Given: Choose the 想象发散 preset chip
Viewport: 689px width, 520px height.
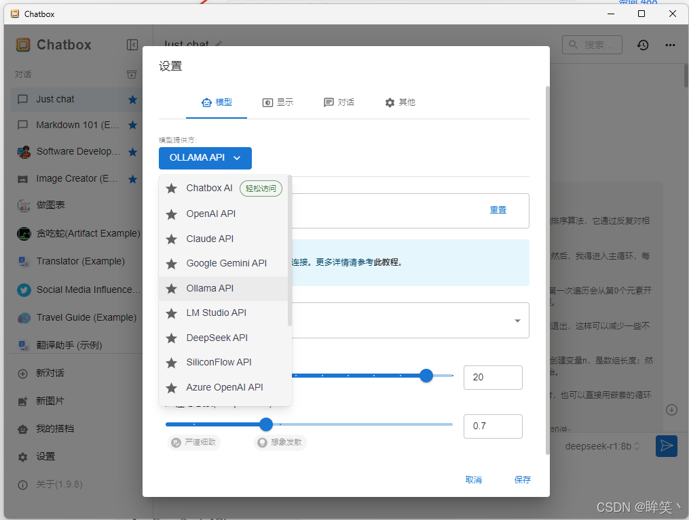Looking at the screenshot, I should (x=280, y=442).
